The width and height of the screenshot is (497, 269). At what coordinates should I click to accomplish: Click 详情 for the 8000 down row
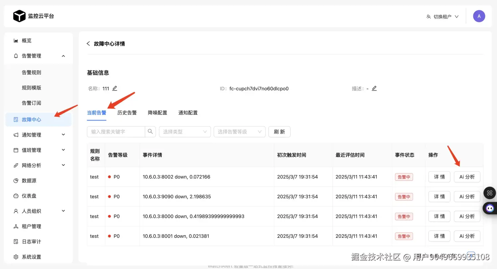439,216
